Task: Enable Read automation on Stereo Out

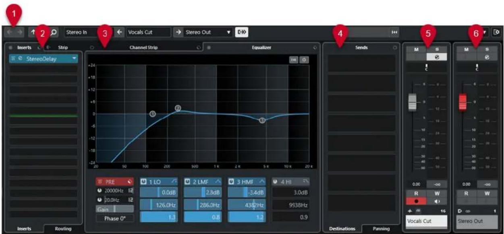Action: (466, 193)
